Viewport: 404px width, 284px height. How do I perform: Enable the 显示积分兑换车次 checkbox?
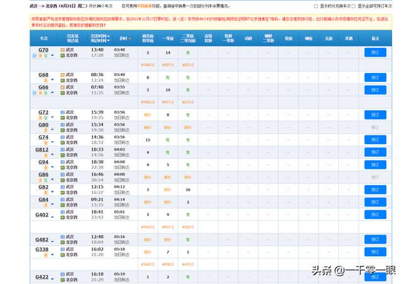point(316,6)
